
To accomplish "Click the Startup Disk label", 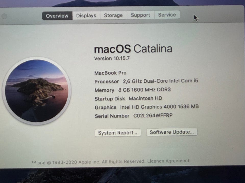I will coord(110,99).
